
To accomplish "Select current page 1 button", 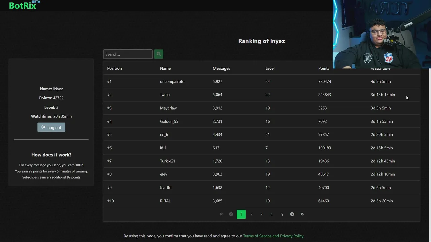I will coord(241,214).
